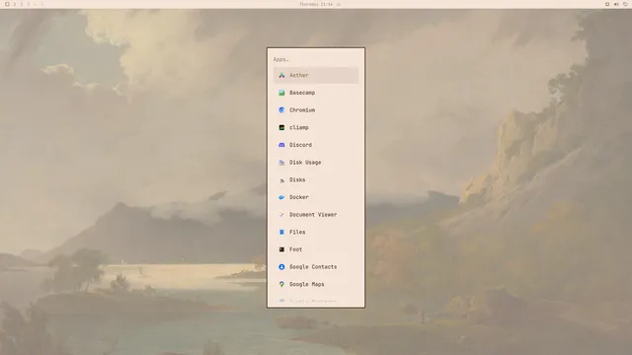Click the Files app icon
Image resolution: width=632 pixels, height=355 pixels.
281,232
